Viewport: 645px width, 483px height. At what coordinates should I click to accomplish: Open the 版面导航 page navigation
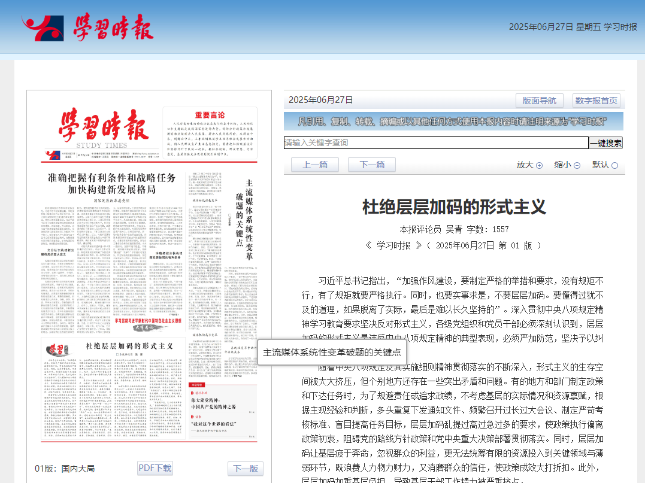(539, 101)
